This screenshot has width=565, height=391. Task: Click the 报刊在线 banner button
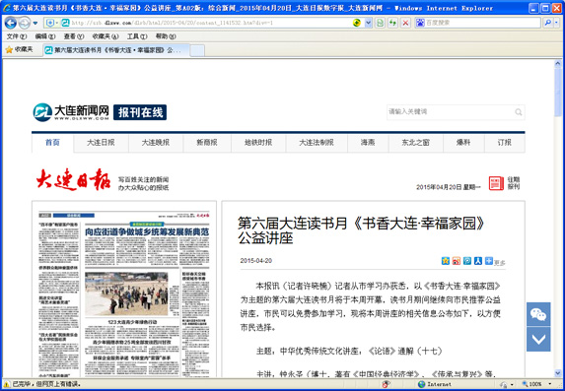[140, 112]
